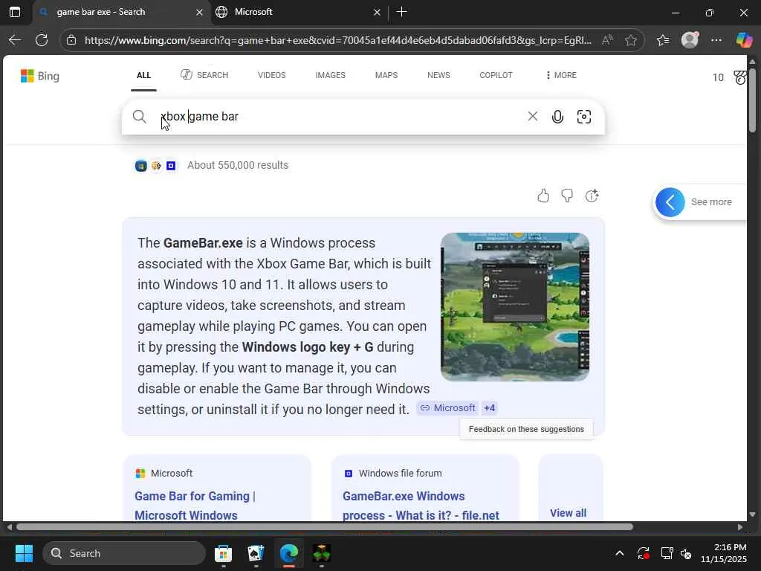Open the green blocks app on taskbar
The height and width of the screenshot is (571, 761).
321,553
